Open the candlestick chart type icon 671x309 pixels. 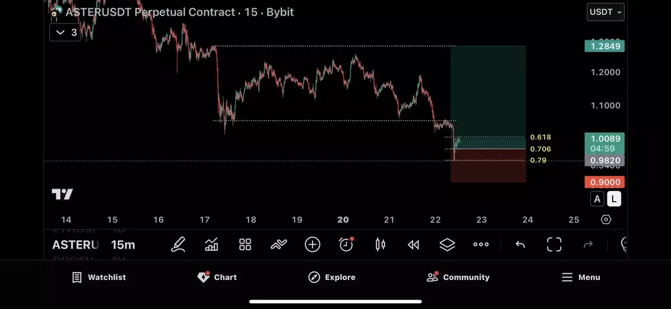tap(381, 245)
